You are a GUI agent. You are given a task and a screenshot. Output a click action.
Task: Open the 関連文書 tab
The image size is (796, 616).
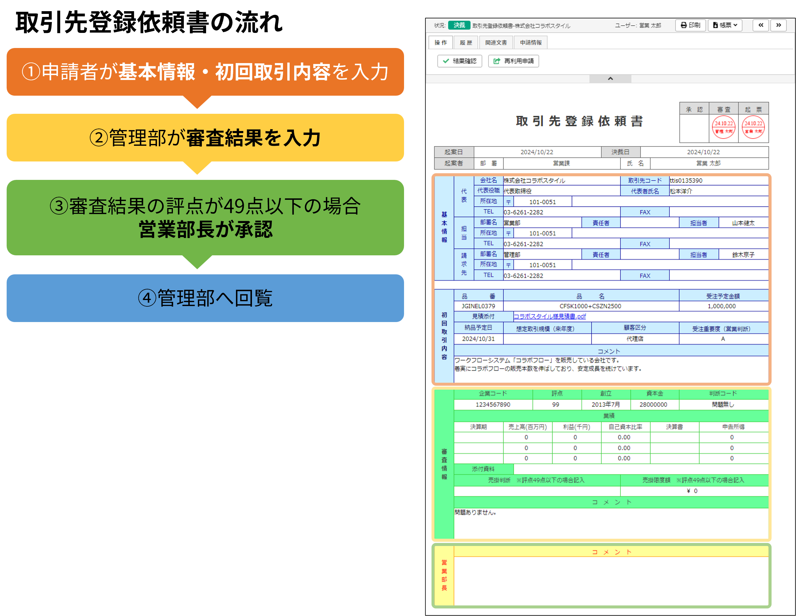pyautogui.click(x=496, y=43)
